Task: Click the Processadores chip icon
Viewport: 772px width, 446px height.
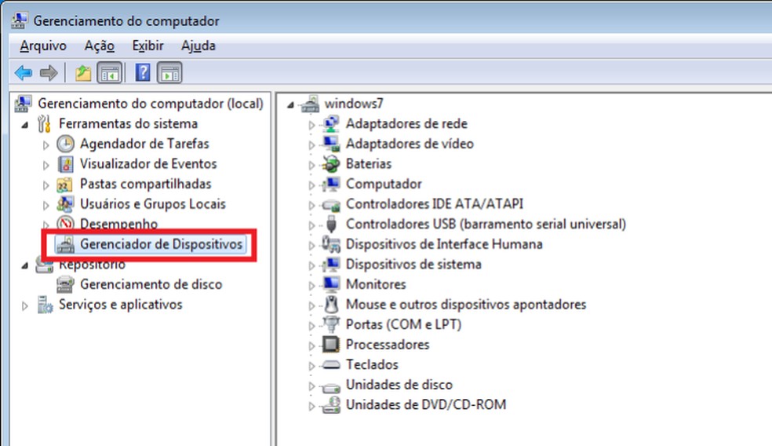Action: 331,345
